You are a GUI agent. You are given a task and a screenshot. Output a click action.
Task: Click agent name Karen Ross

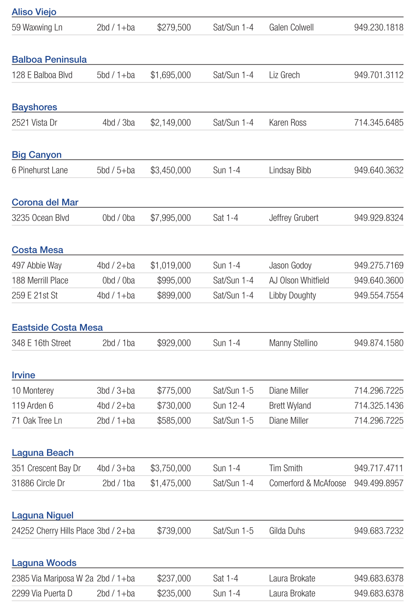(x=287, y=123)
